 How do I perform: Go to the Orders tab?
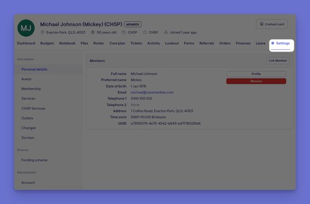(x=225, y=43)
